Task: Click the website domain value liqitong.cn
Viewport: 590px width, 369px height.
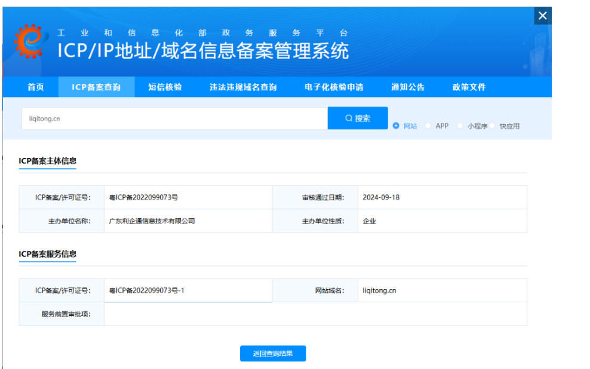Action: (379, 290)
